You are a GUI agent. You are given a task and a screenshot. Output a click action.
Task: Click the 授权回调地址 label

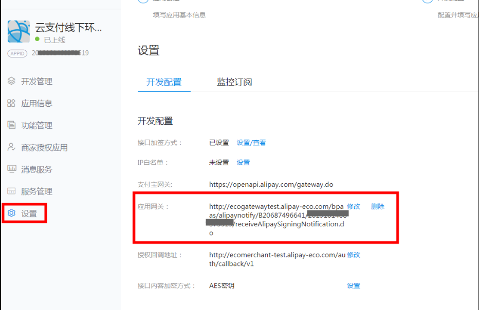tap(160, 255)
